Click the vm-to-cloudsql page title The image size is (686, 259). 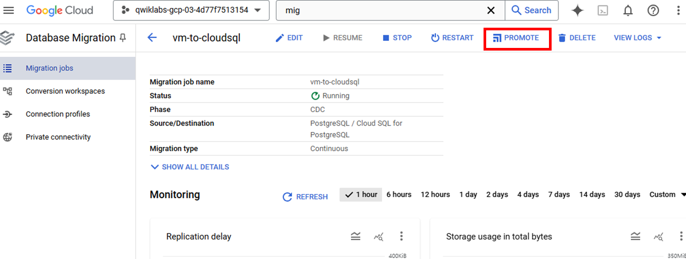(x=206, y=38)
